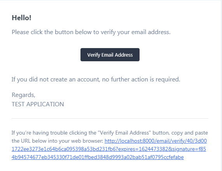Viewport: 222px width, 171px height.
Task: Click the 'Please click the button below' sentence
Action: [91, 32]
